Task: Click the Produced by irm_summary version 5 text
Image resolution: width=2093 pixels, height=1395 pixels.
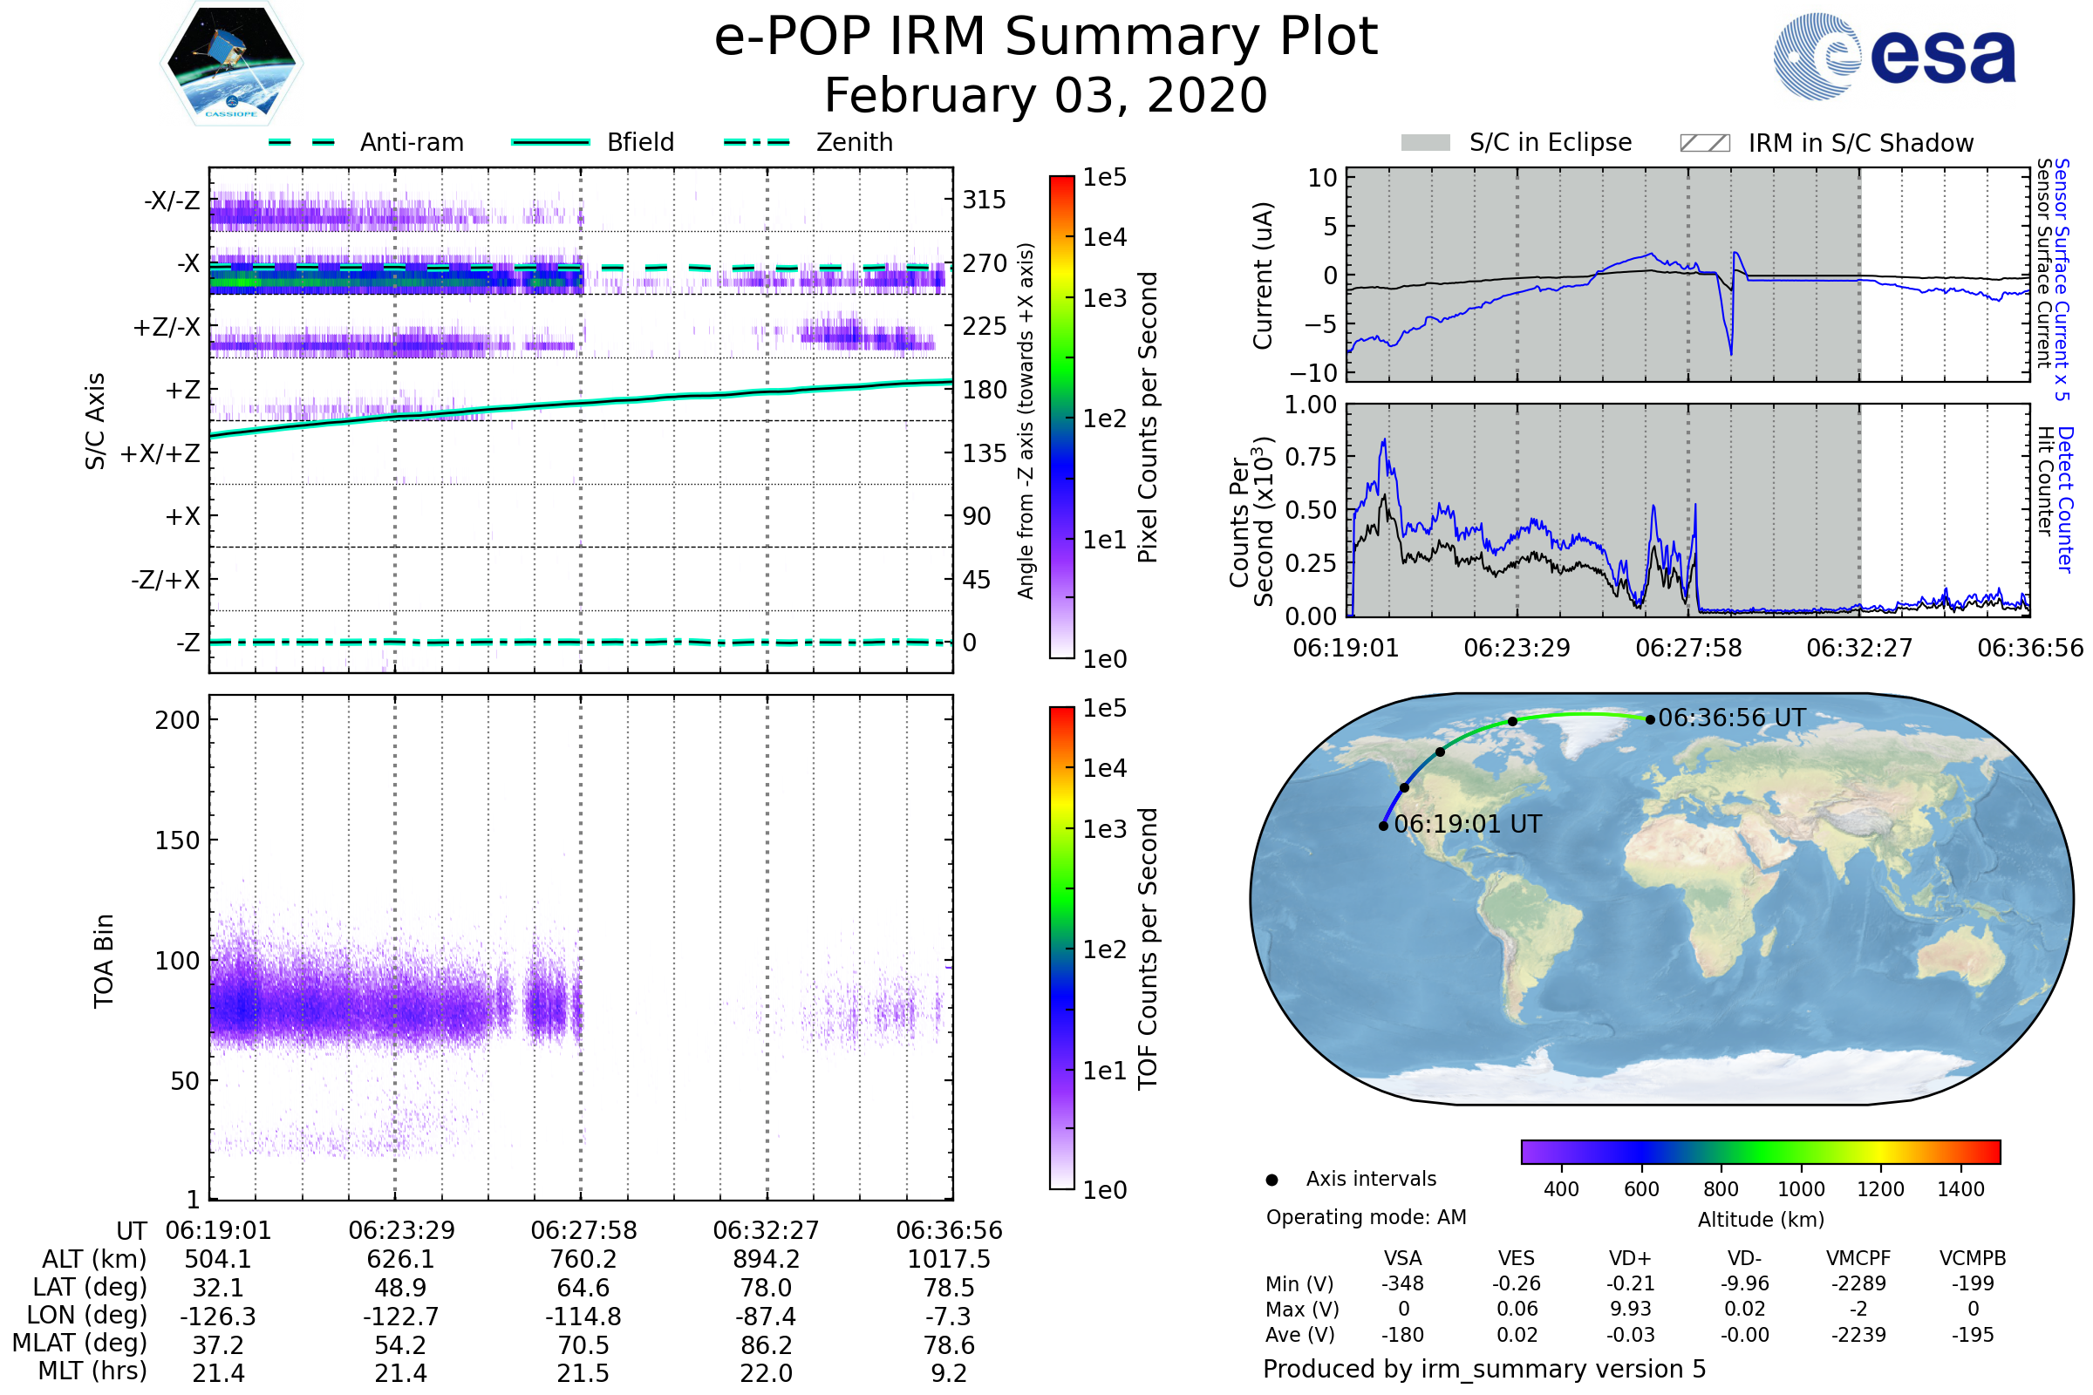Action: coord(1483,1368)
